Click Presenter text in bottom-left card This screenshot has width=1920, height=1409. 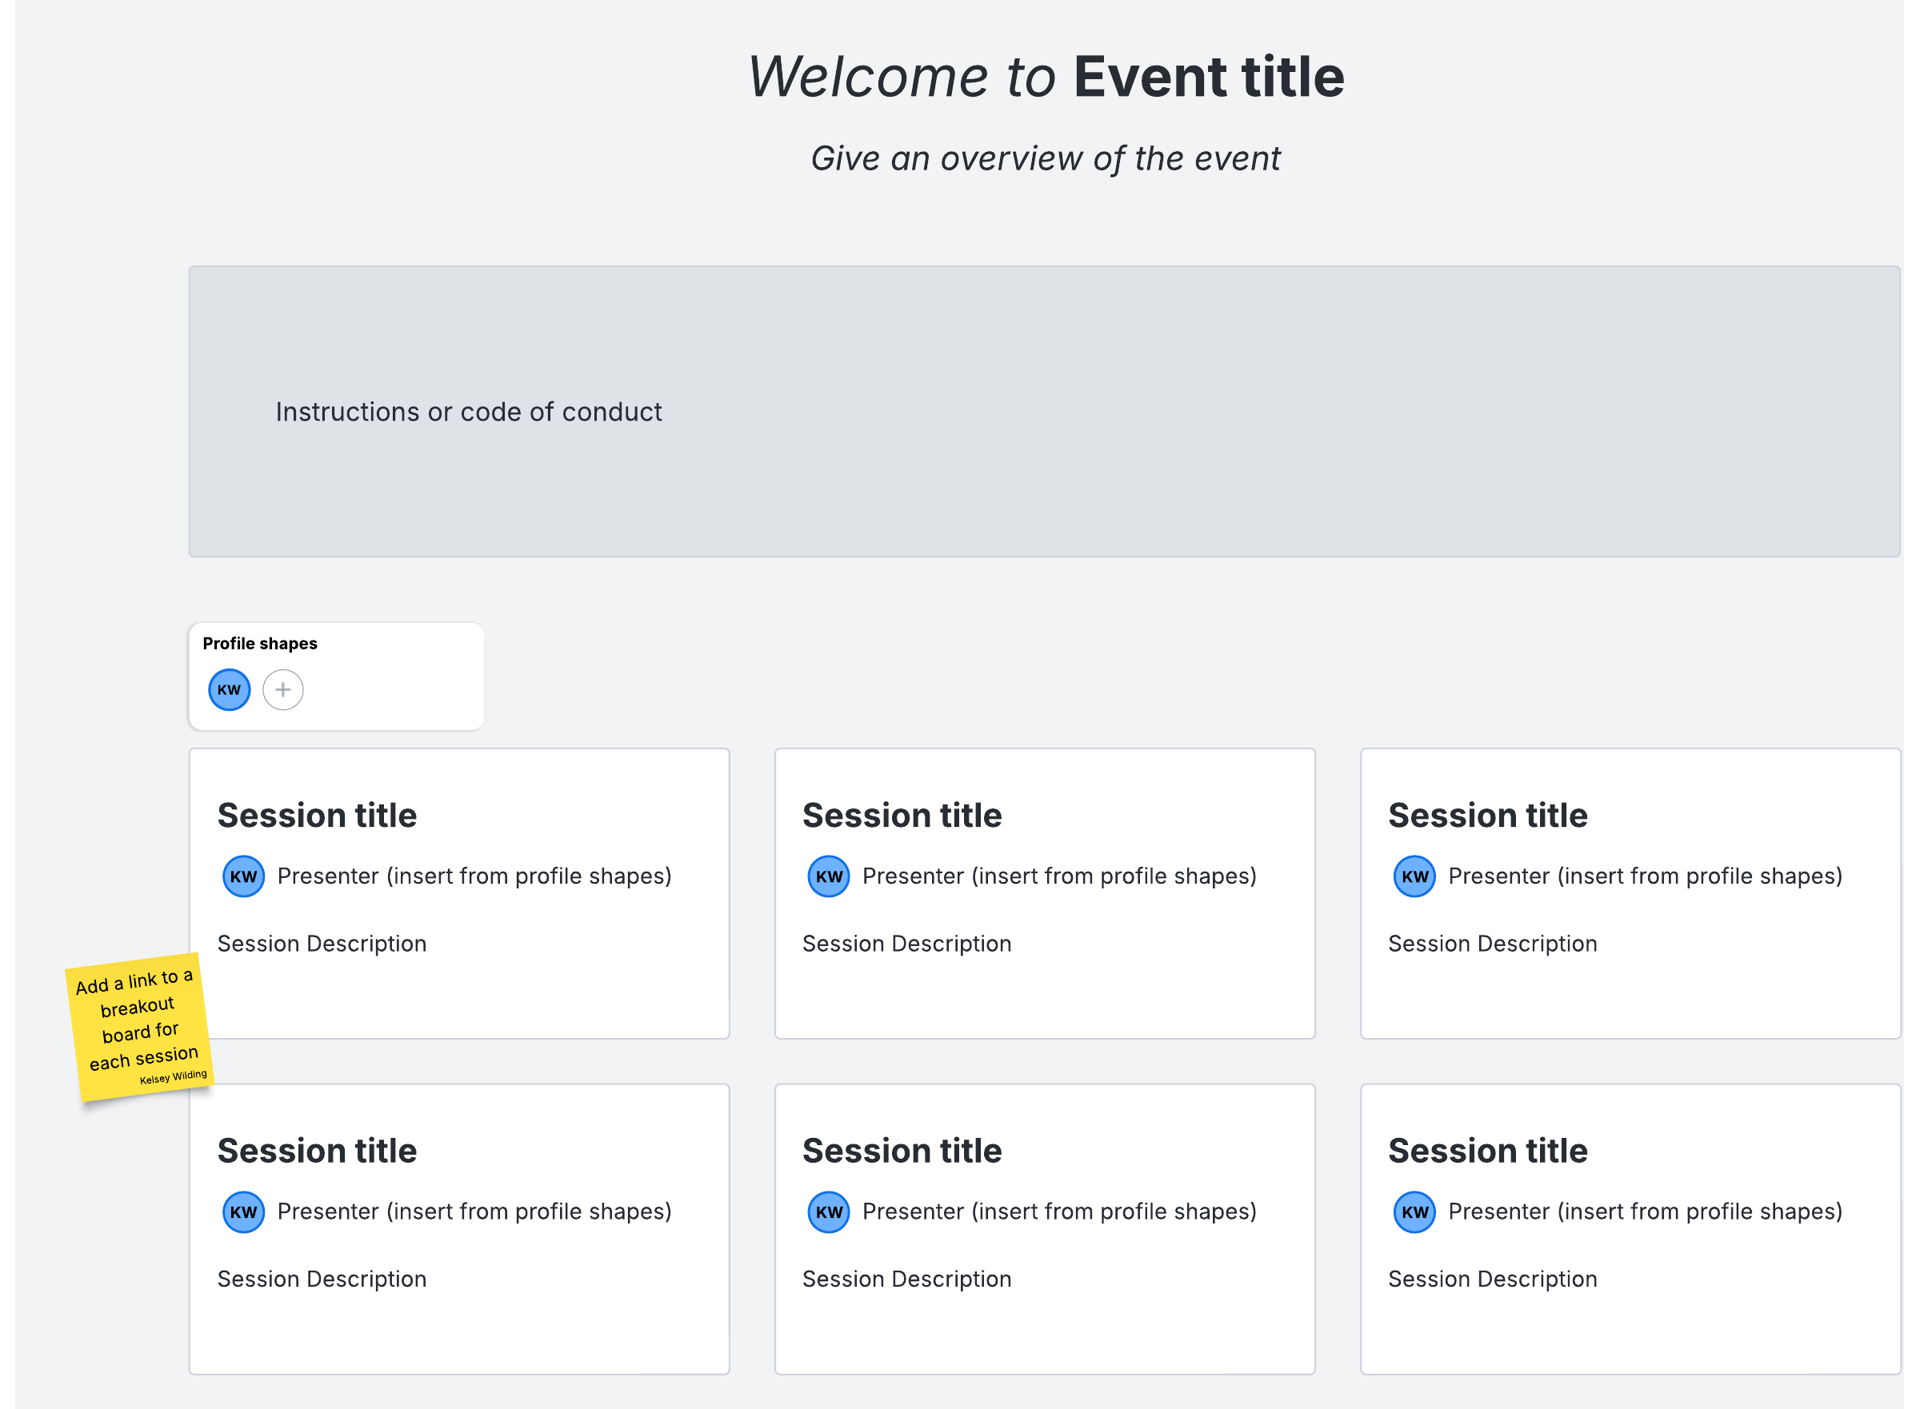tap(474, 1211)
